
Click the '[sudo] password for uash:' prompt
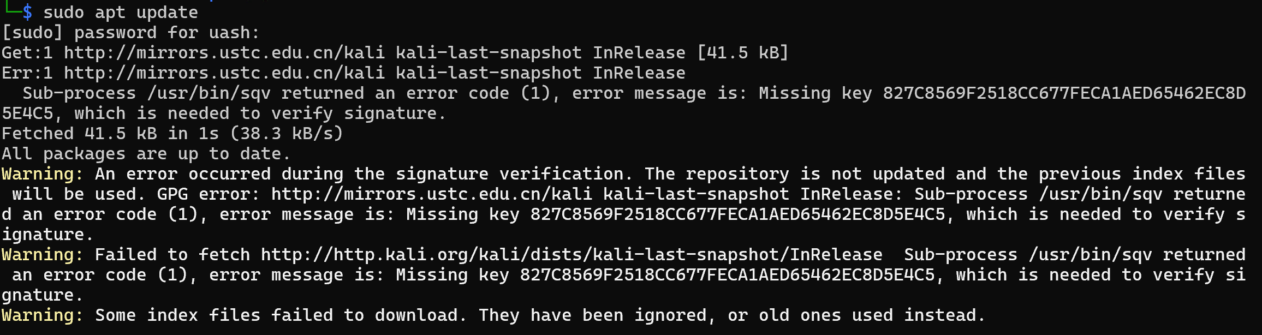click(x=130, y=33)
